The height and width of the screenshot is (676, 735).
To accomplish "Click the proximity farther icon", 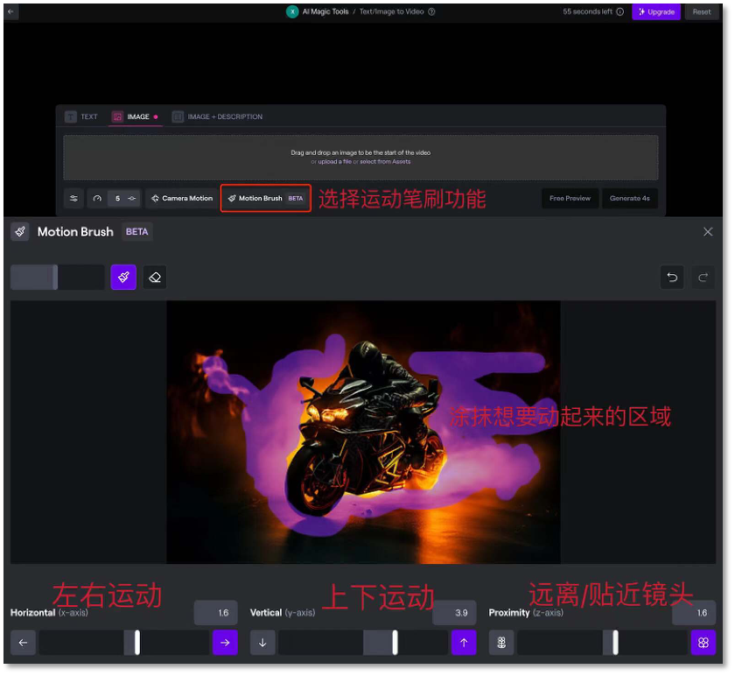I will pyautogui.click(x=501, y=643).
